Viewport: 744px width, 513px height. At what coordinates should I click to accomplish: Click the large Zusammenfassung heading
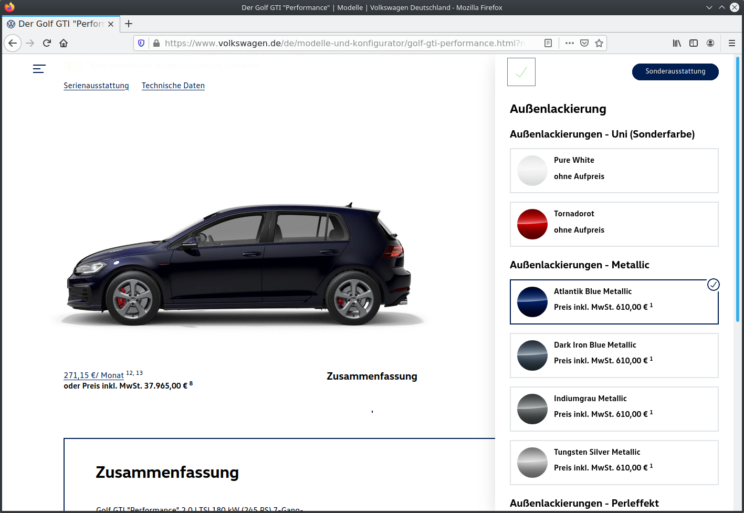pos(167,473)
